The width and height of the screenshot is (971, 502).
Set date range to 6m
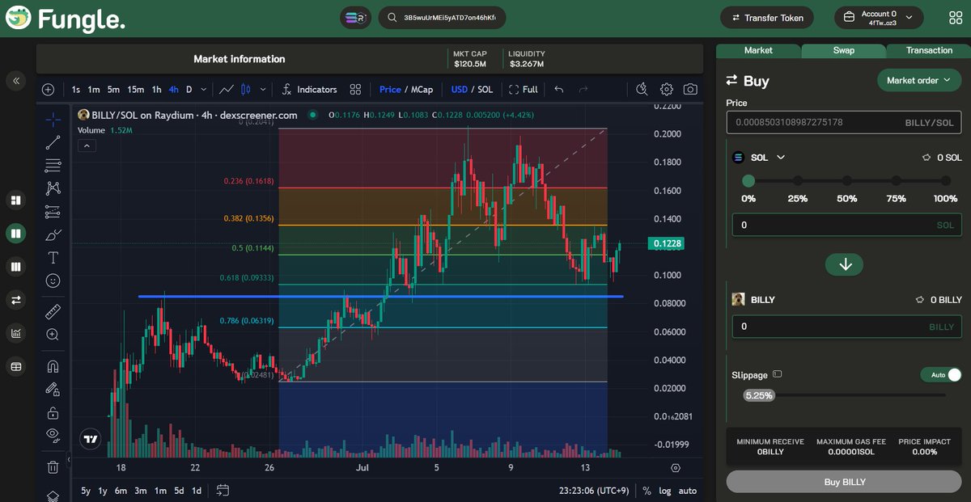(121, 491)
